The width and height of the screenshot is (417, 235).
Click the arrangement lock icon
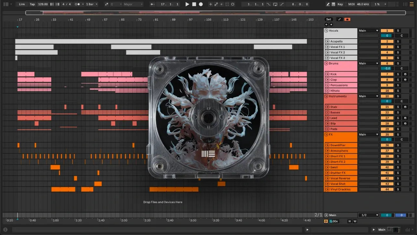347,19
